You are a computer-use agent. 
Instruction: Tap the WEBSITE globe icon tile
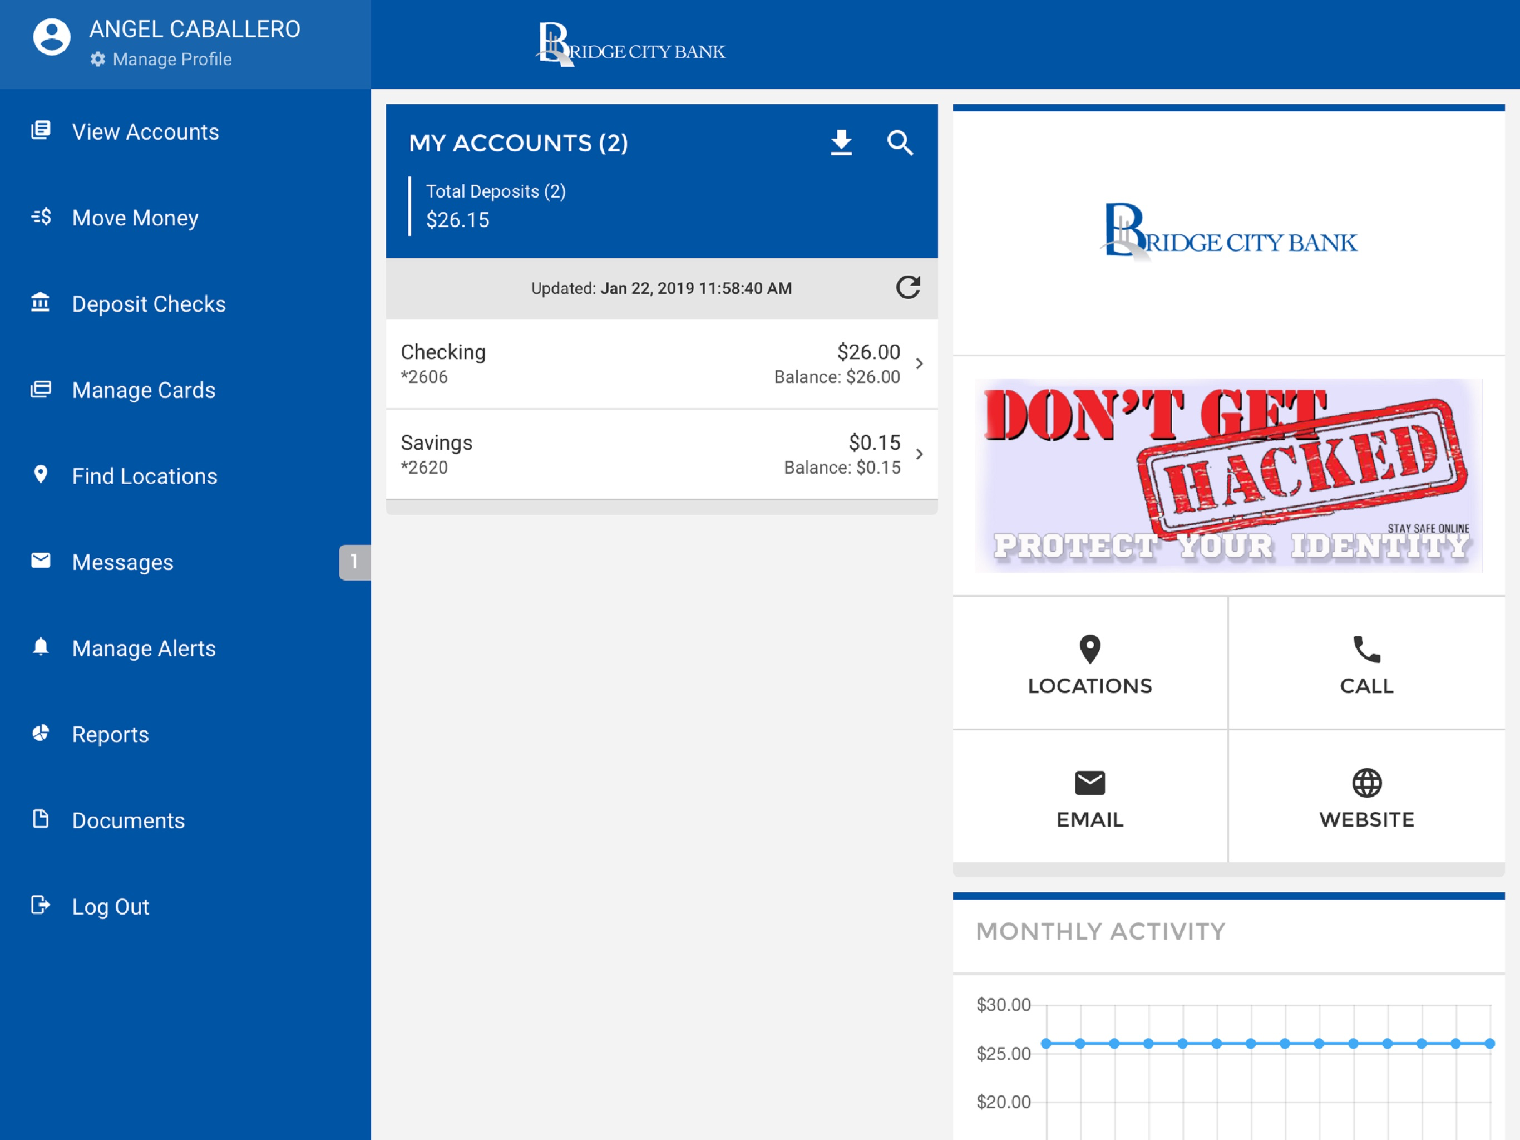(x=1367, y=796)
